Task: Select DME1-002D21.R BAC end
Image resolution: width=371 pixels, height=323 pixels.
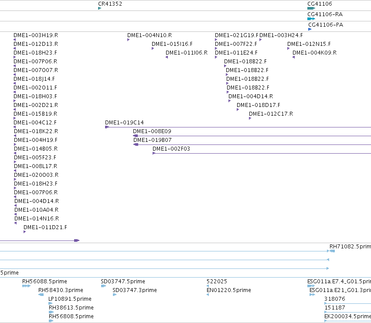Action: point(36,105)
